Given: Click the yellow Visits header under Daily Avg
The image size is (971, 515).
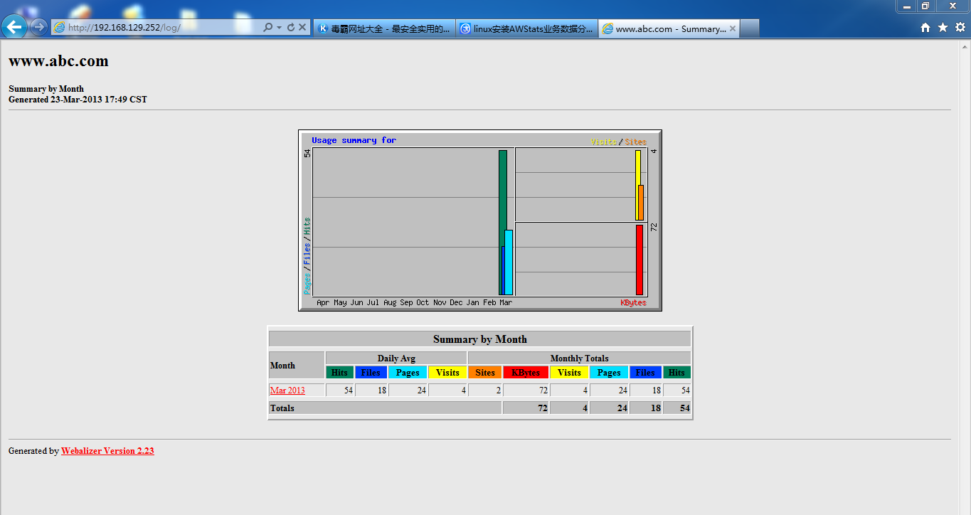Looking at the screenshot, I should coord(447,372).
